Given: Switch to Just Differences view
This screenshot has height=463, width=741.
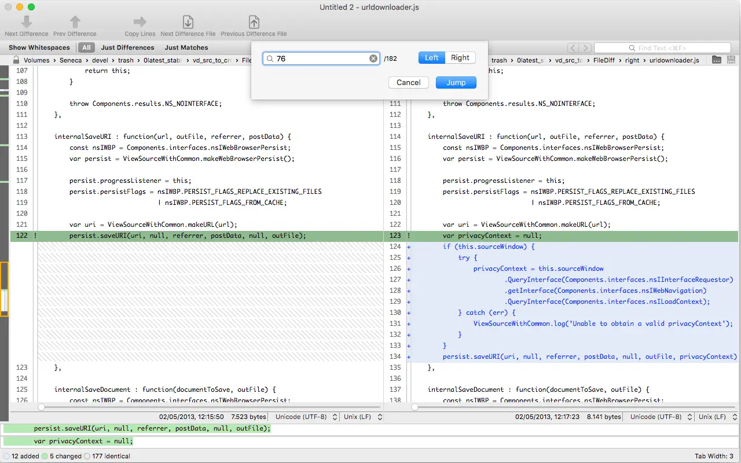Looking at the screenshot, I should [x=127, y=47].
